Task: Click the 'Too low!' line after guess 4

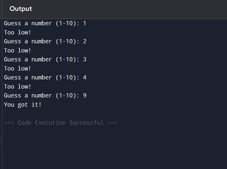Action: click(17, 87)
